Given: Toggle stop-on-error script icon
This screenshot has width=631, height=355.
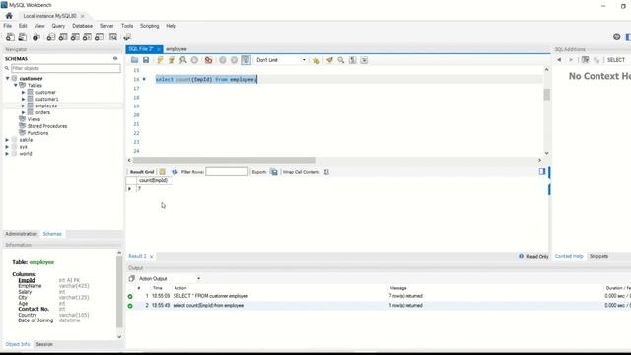Looking at the screenshot, I should tap(208, 60).
